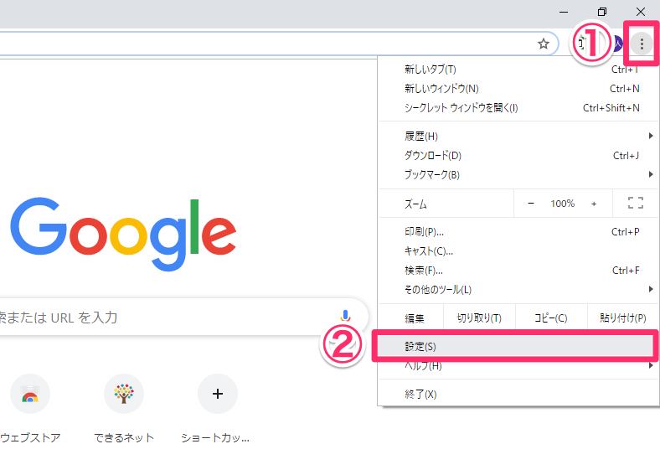Image resolution: width=660 pixels, height=475 pixels.
Task: Choose 検索(F)... menu entry
Action: (x=518, y=271)
